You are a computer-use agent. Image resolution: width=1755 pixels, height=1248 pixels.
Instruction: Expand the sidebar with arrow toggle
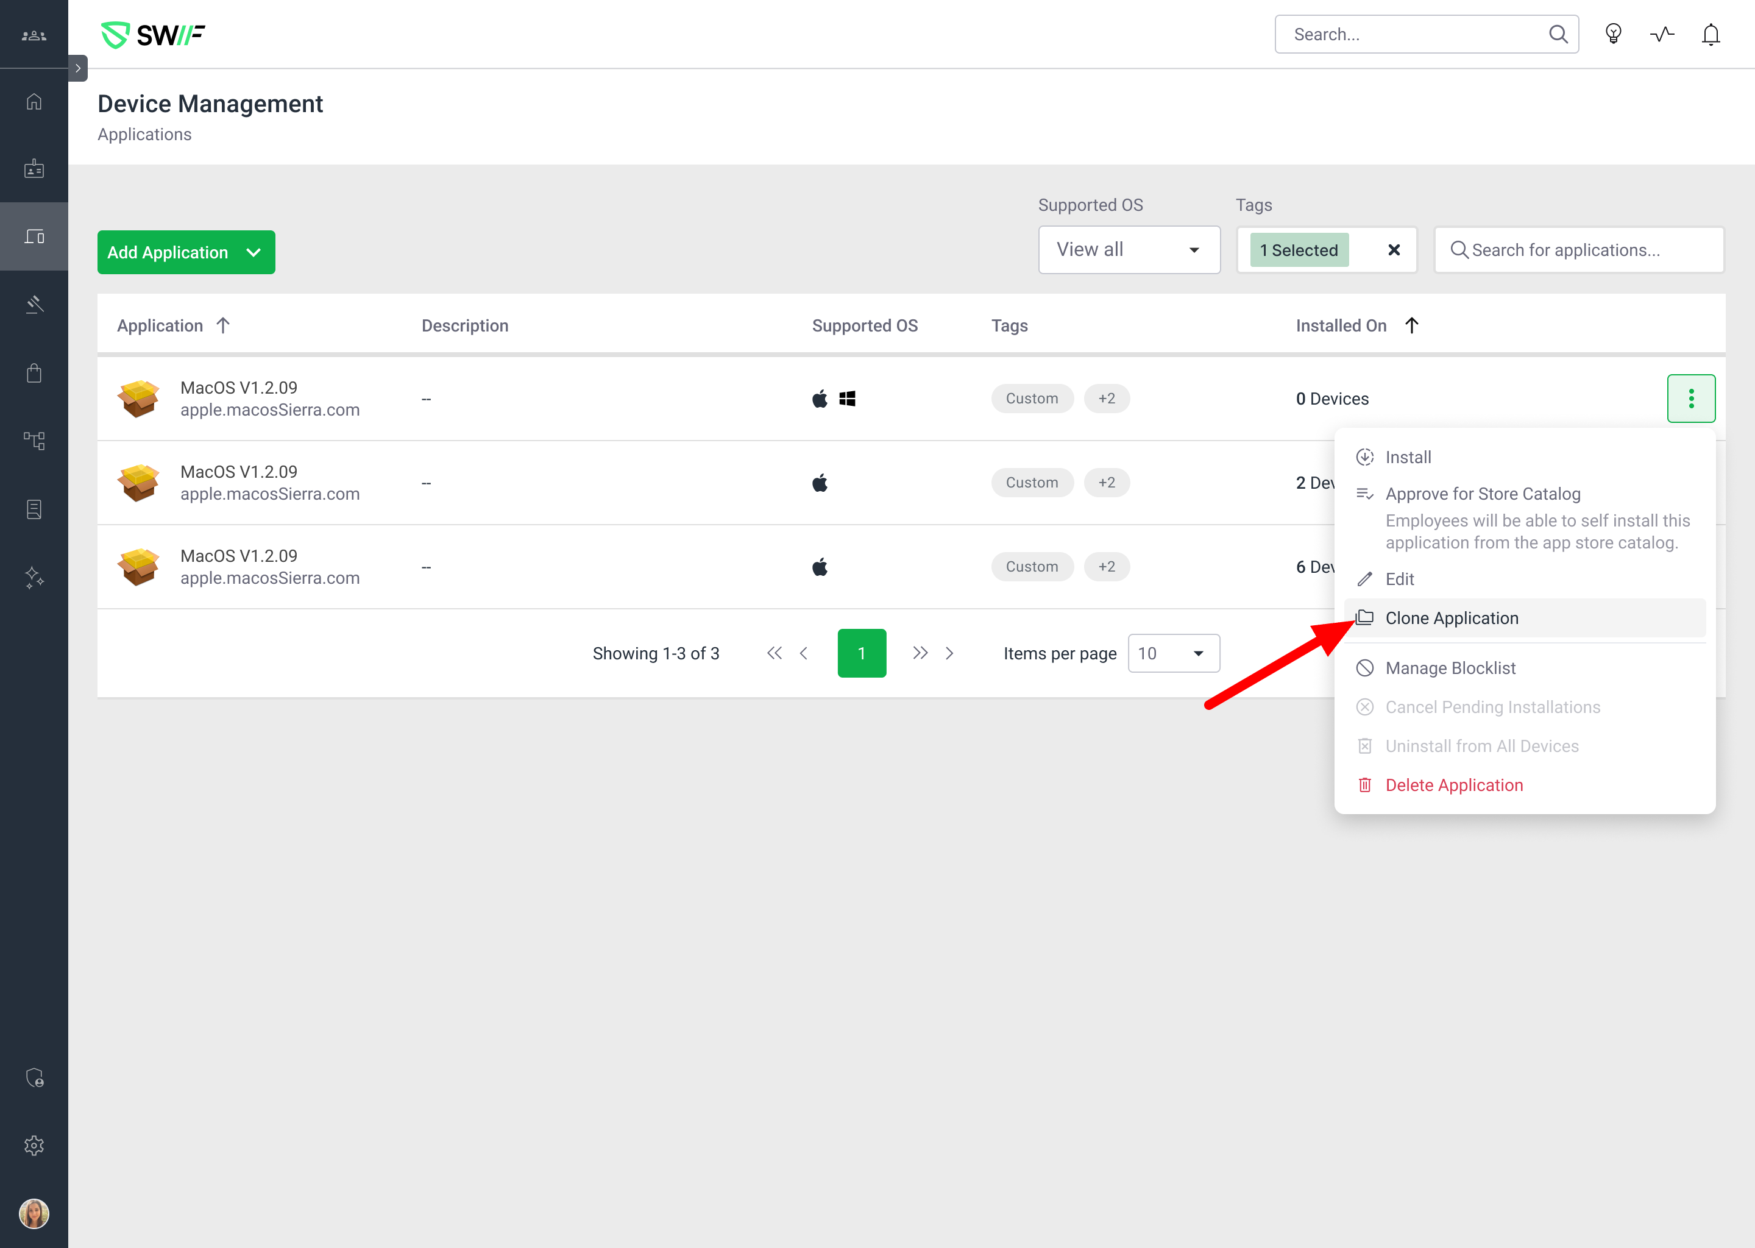point(77,68)
